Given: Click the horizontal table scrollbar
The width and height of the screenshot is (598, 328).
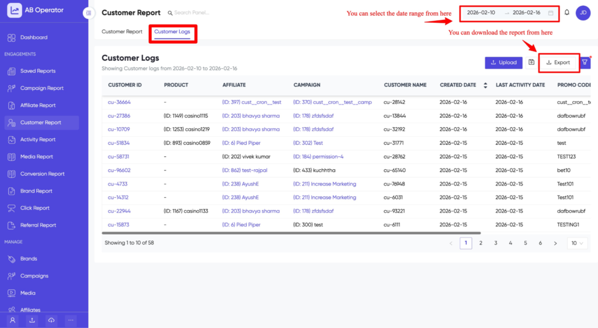Looking at the screenshot, I should coord(291,233).
